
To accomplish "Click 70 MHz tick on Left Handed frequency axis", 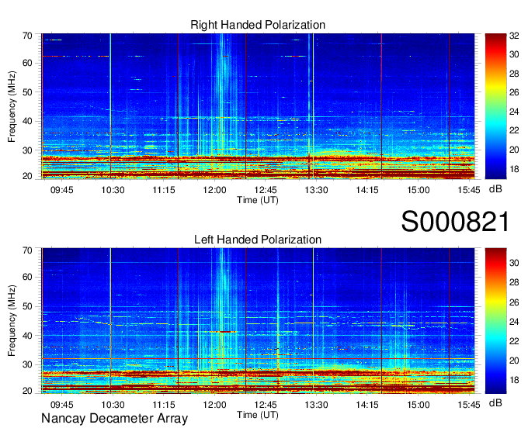I will tap(27, 250).
